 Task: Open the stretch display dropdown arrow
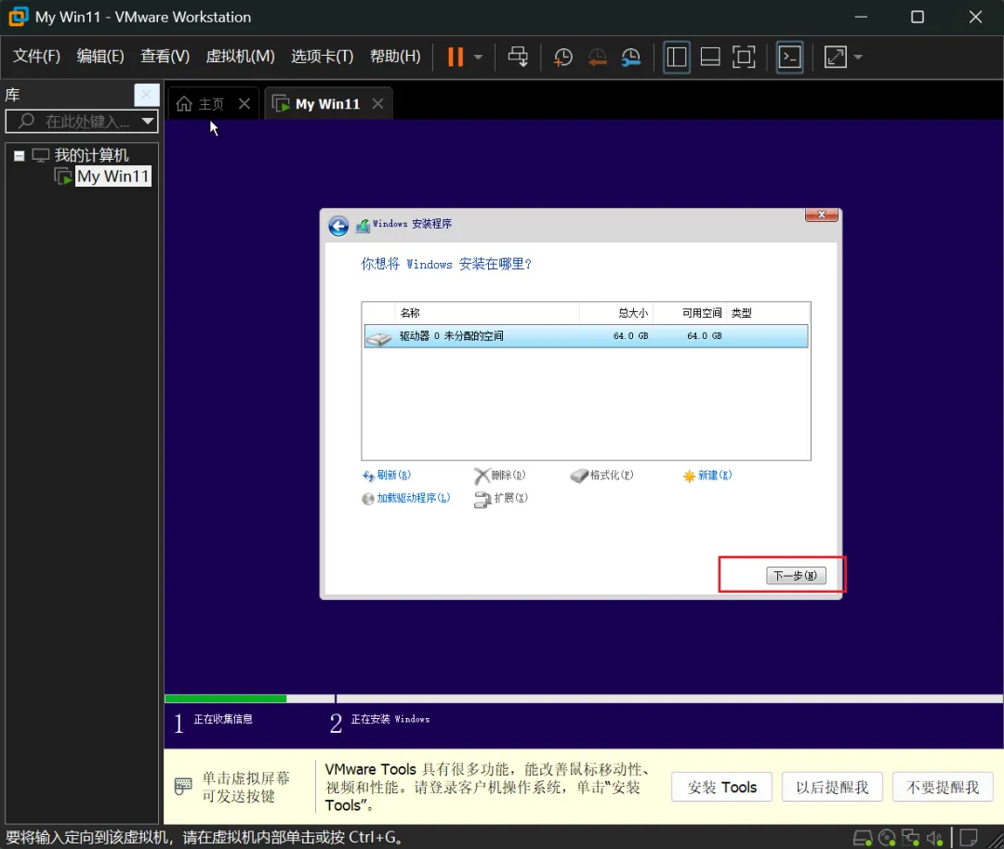[x=858, y=57]
